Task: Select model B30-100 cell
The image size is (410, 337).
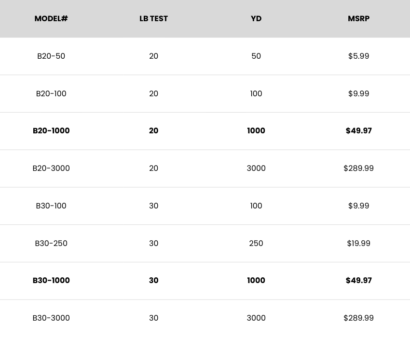Action: tap(51, 206)
